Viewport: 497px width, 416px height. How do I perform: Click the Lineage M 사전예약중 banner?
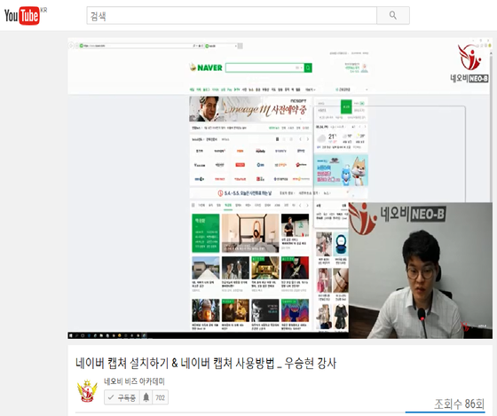[250, 109]
